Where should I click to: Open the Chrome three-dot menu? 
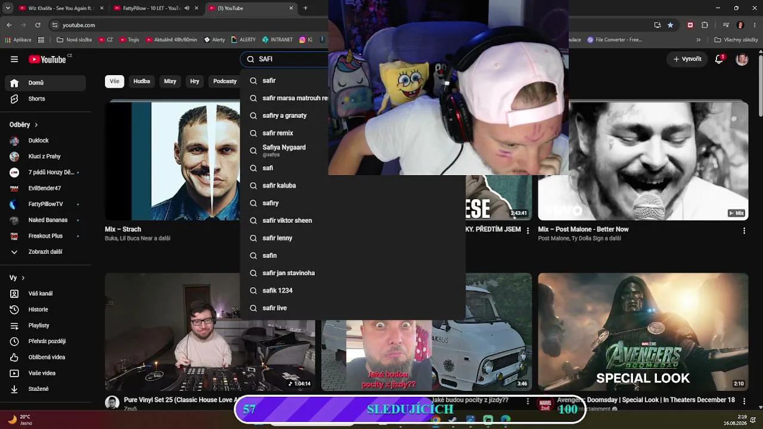[x=755, y=25]
